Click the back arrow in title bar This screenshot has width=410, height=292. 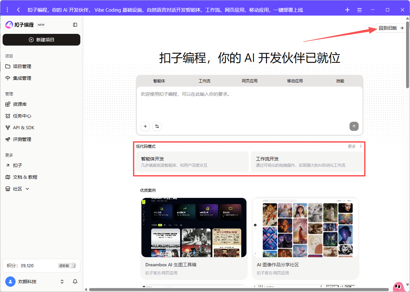(x=19, y=10)
